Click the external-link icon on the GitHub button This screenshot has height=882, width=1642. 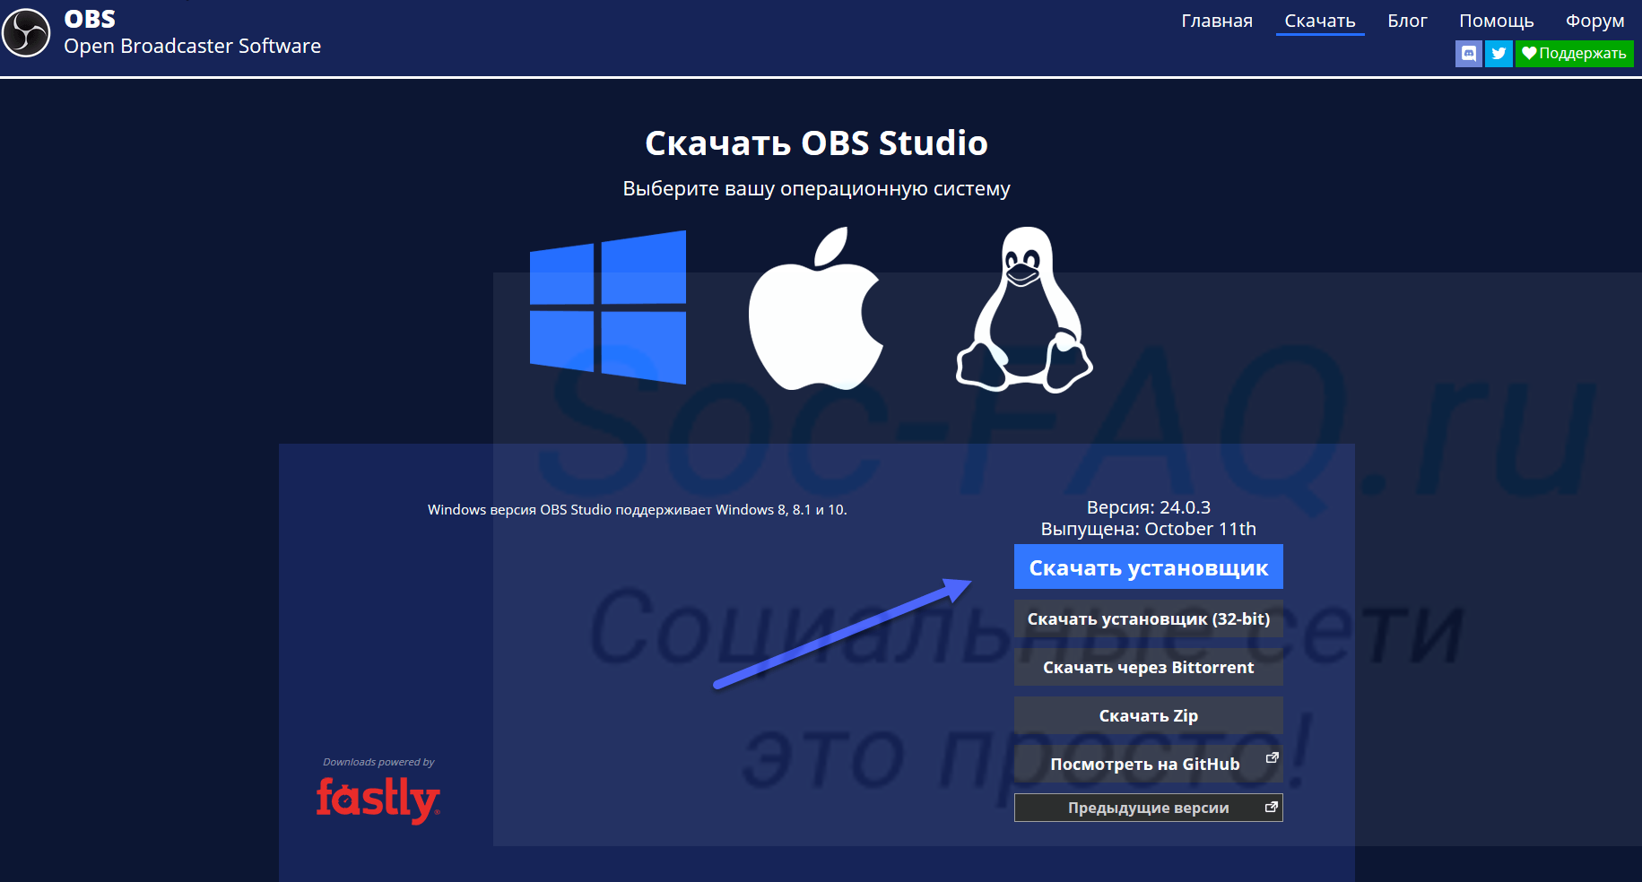[x=1271, y=758]
